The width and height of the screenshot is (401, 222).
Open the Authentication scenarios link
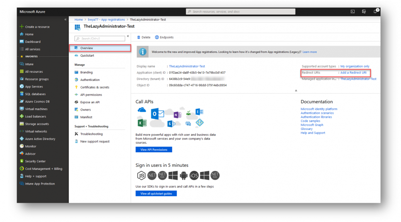tap(317, 113)
